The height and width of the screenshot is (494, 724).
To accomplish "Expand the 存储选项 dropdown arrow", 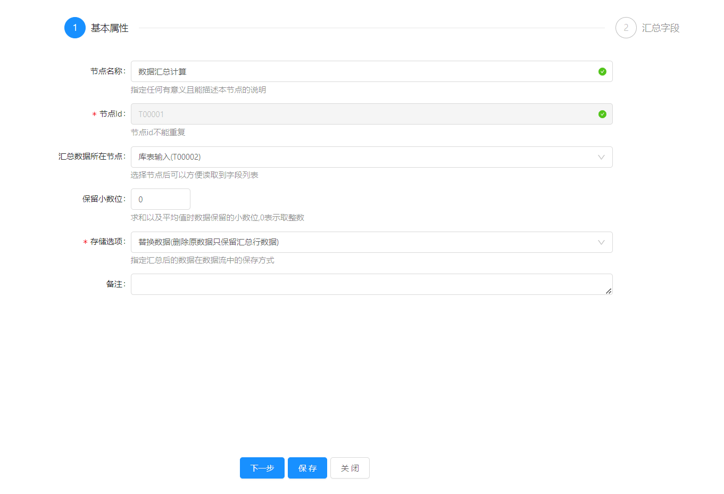I will point(601,242).
